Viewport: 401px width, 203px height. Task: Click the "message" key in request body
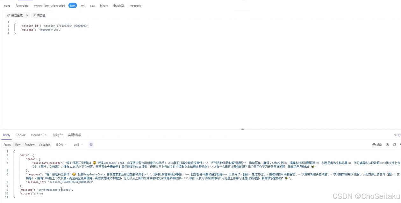click(28, 29)
